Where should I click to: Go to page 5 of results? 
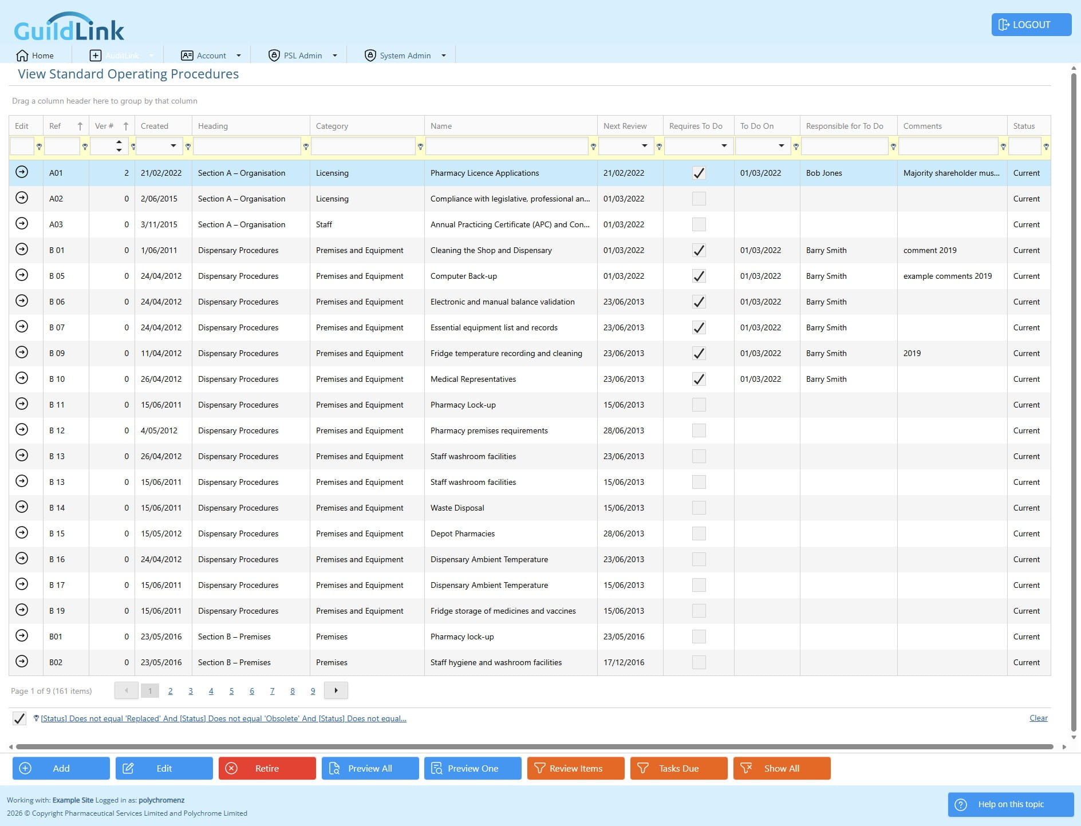(231, 691)
